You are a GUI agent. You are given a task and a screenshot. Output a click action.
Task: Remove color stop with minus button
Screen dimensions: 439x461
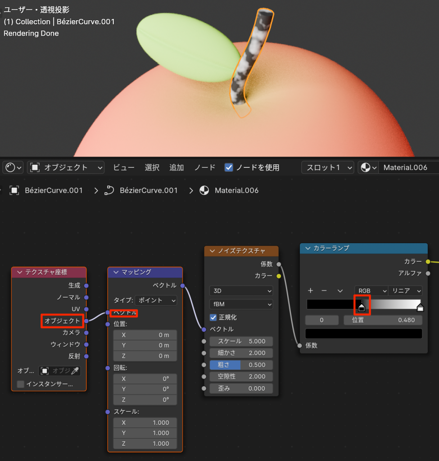coord(324,291)
